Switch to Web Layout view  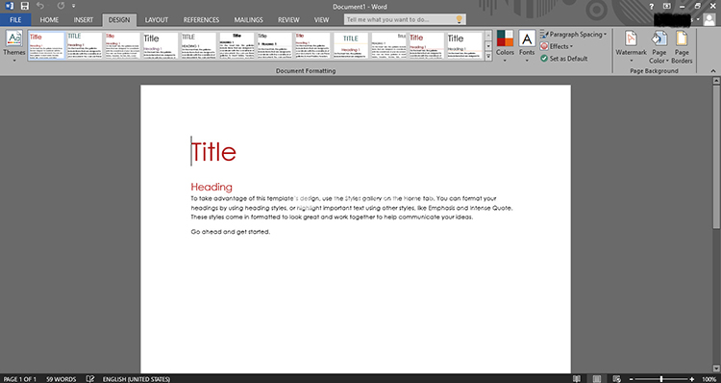[616, 379]
